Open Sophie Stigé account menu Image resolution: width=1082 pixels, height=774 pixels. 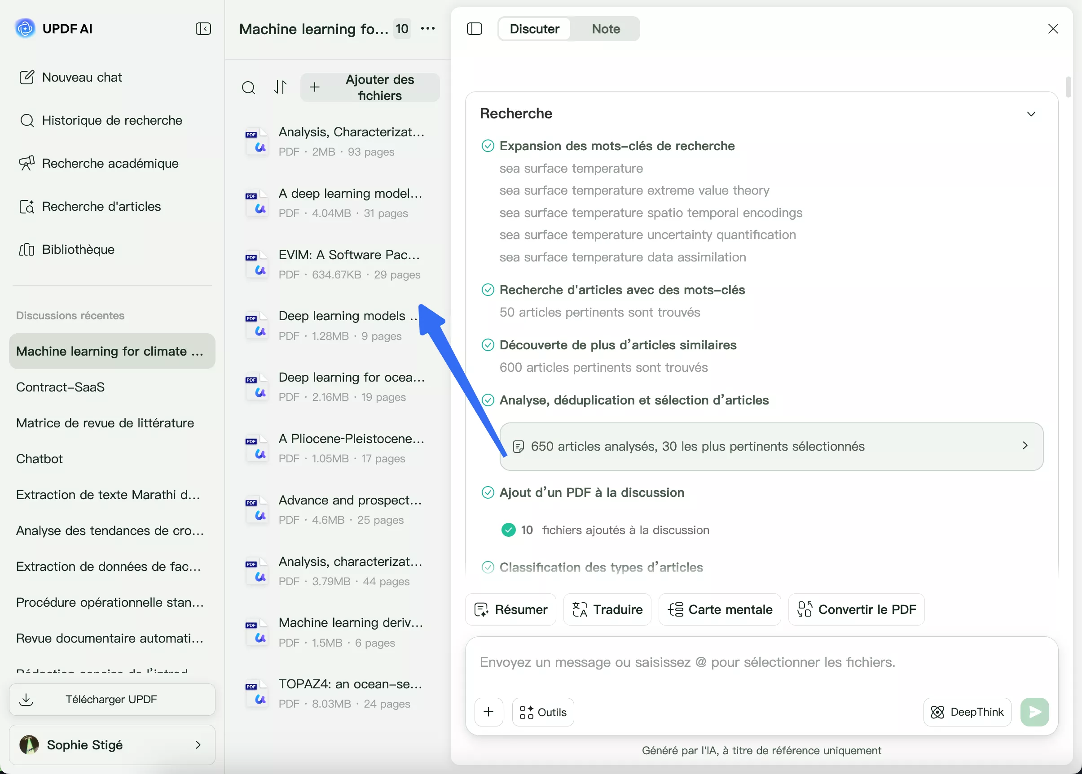(112, 744)
